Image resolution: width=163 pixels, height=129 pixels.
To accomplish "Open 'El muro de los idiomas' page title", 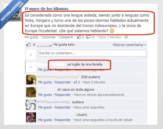I will pos(46,9).
